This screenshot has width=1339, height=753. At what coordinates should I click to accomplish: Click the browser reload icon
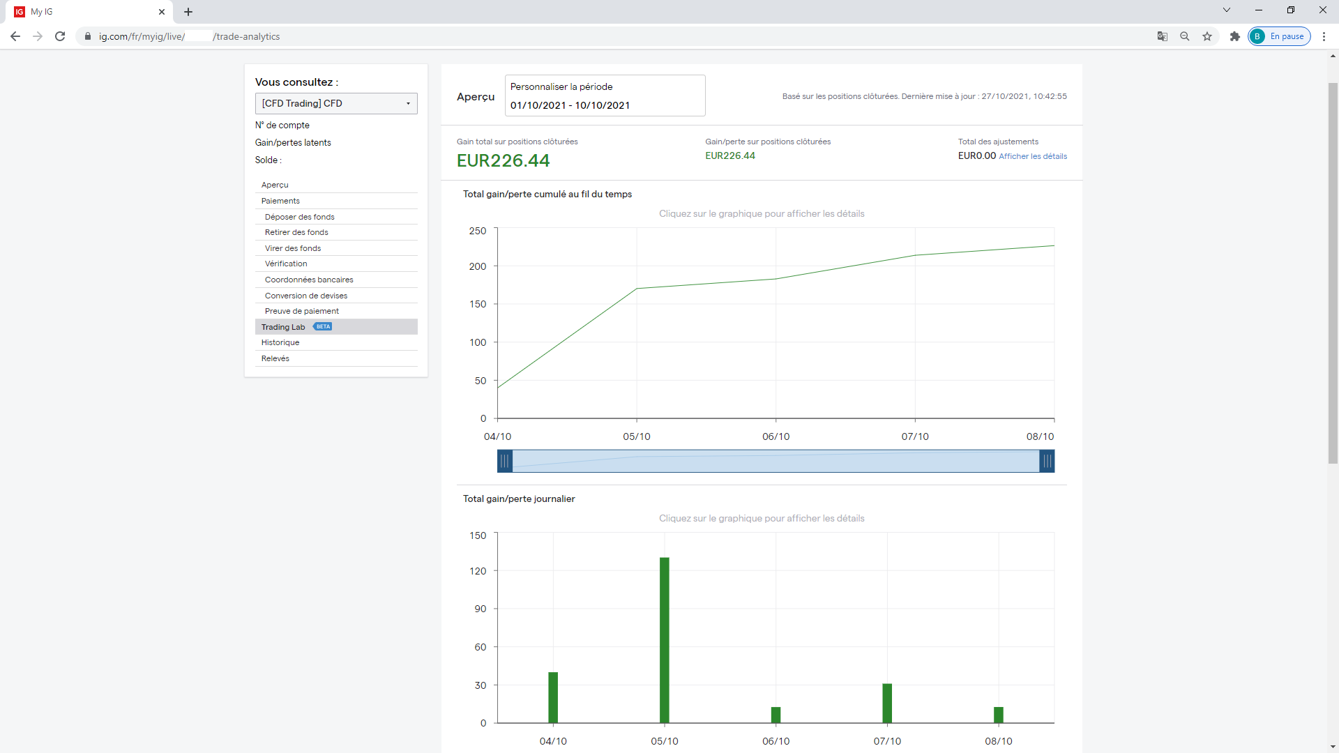(x=60, y=36)
